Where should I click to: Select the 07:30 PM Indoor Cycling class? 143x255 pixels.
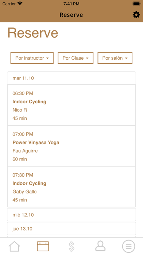[71, 187]
